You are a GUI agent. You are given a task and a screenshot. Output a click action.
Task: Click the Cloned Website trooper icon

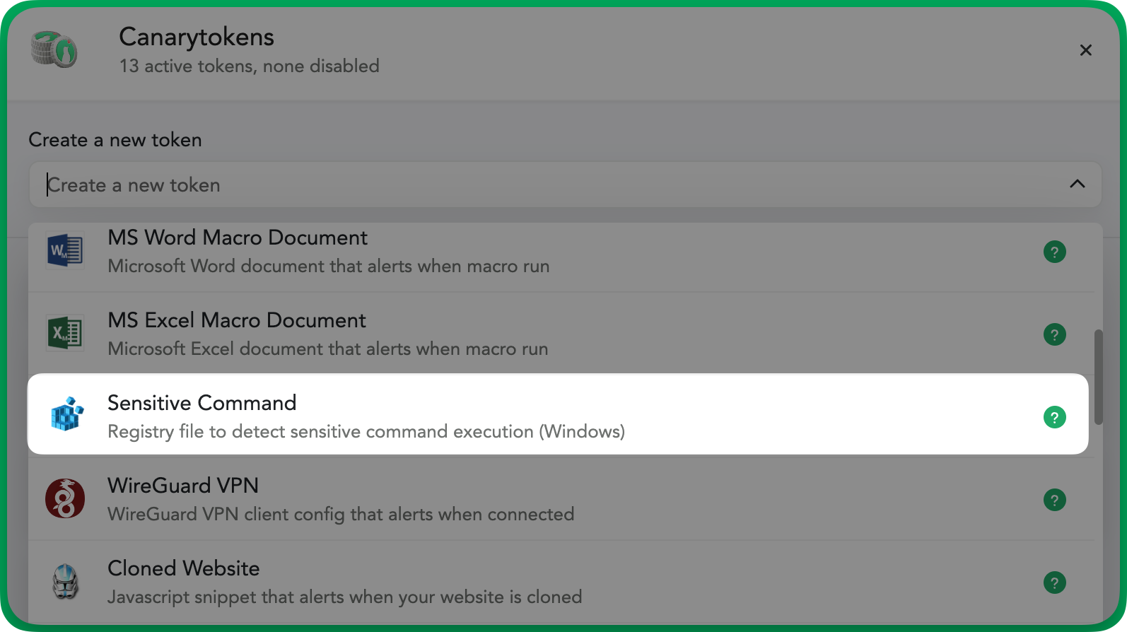point(65,581)
